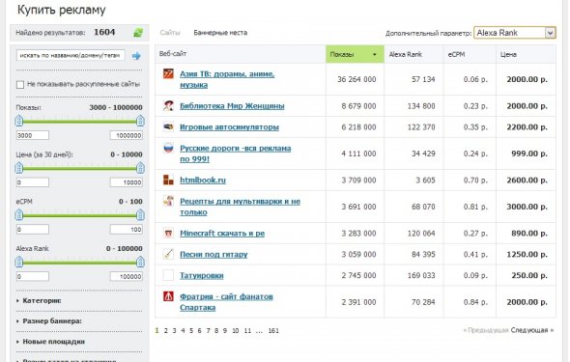The height and width of the screenshot is (362, 570).
Task: Sort by the Показы column header
Action: pos(355,54)
